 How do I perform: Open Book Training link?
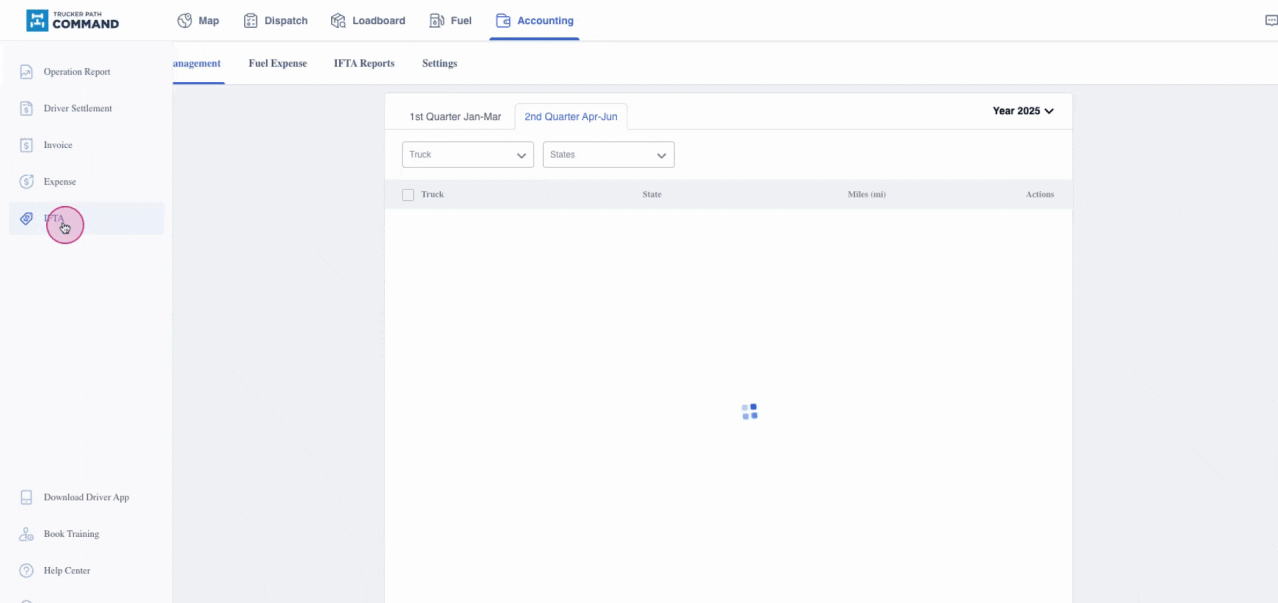click(71, 534)
